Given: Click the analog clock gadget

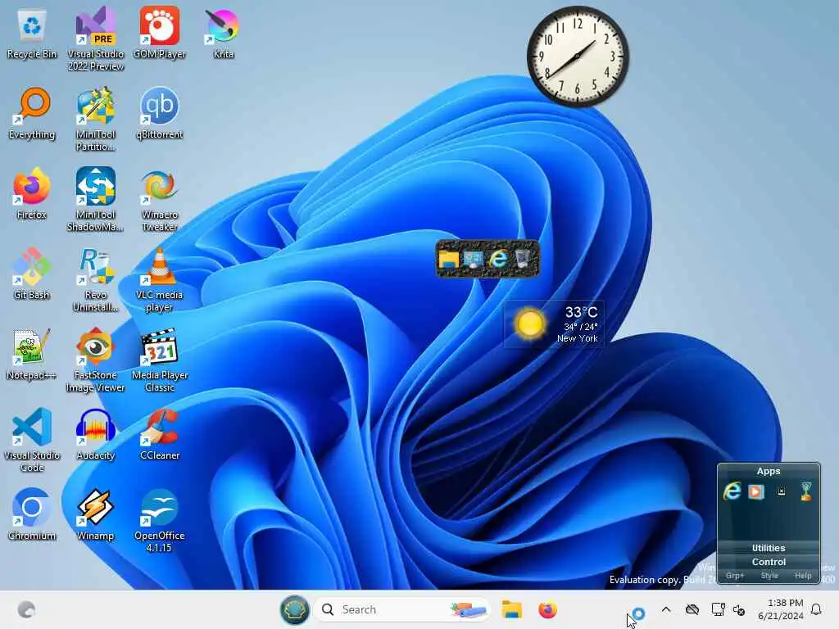Looking at the screenshot, I should pyautogui.click(x=578, y=57).
